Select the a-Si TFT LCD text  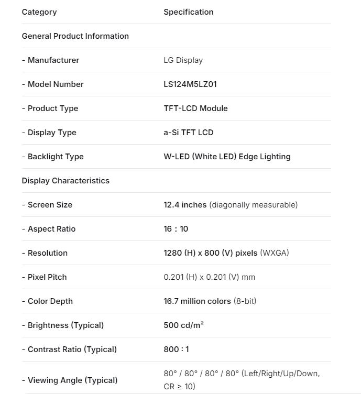[188, 133]
